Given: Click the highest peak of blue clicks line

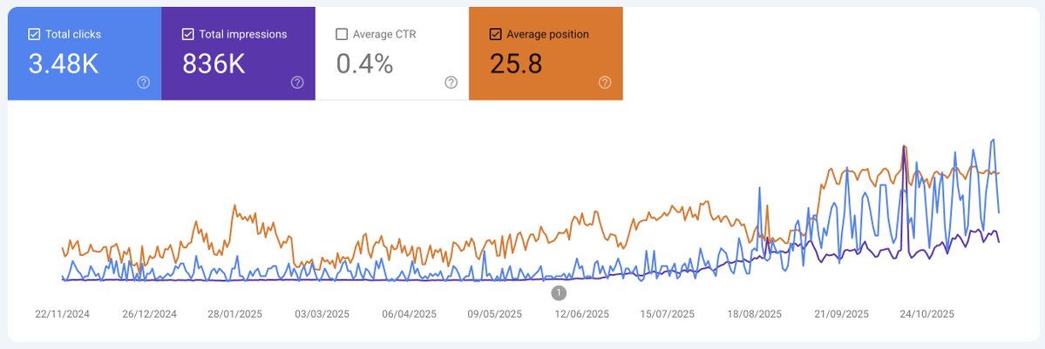Looking at the screenshot, I should pyautogui.click(x=994, y=140).
